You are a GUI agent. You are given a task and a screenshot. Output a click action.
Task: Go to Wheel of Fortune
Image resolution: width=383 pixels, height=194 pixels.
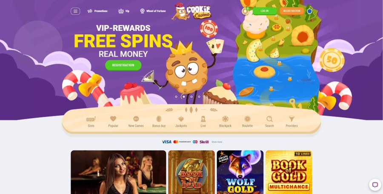tap(153, 11)
